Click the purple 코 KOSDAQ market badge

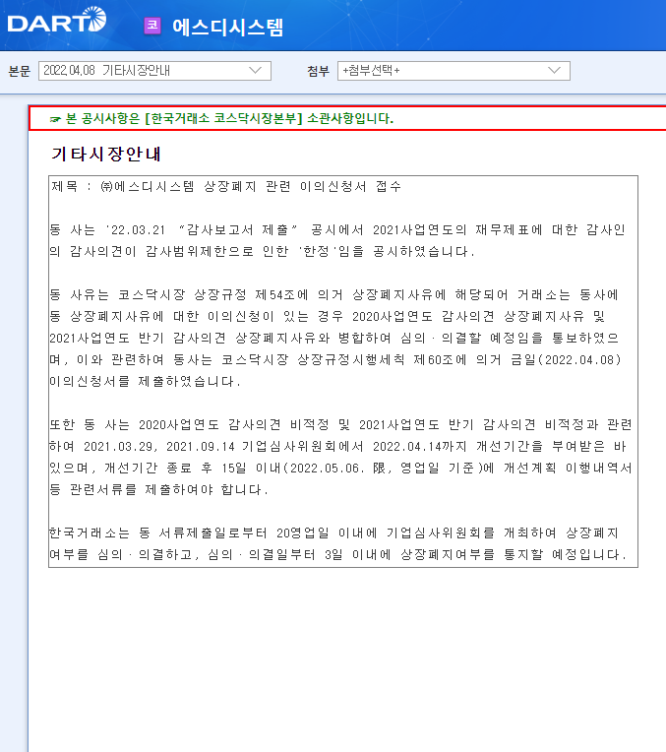[152, 26]
